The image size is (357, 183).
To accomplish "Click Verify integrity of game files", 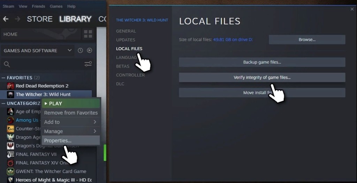I will pos(262,78).
